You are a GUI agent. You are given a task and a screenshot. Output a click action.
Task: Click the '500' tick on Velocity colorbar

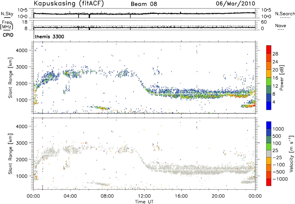click(277, 136)
